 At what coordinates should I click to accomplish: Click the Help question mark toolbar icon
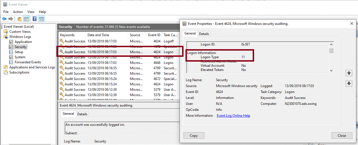pos(34,19)
